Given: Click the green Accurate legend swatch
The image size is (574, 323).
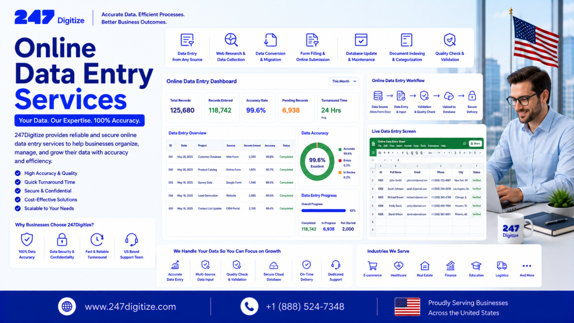Looking at the screenshot, I should (340, 149).
